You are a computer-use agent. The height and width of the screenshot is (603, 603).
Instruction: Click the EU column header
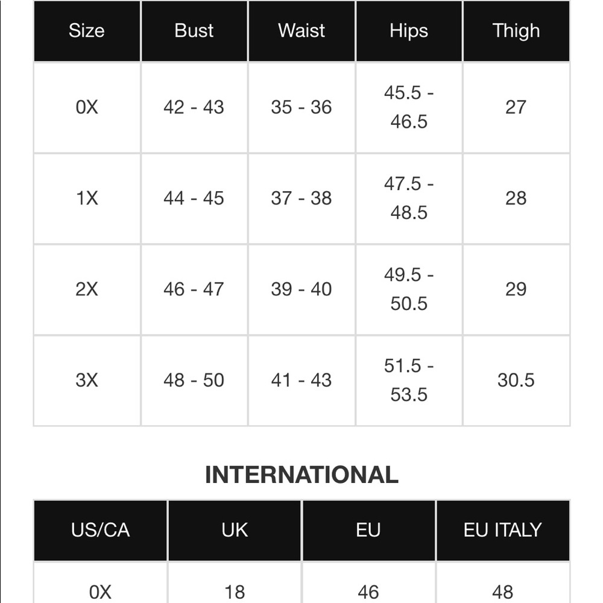coord(368,530)
